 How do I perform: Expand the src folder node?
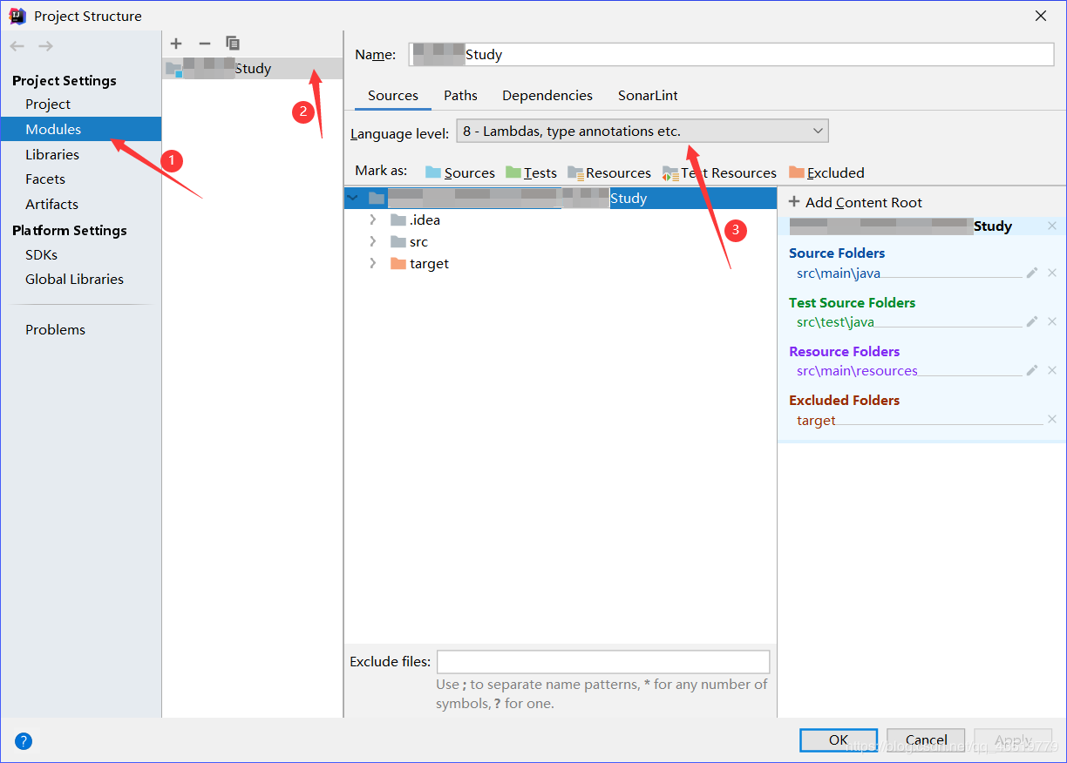point(372,241)
